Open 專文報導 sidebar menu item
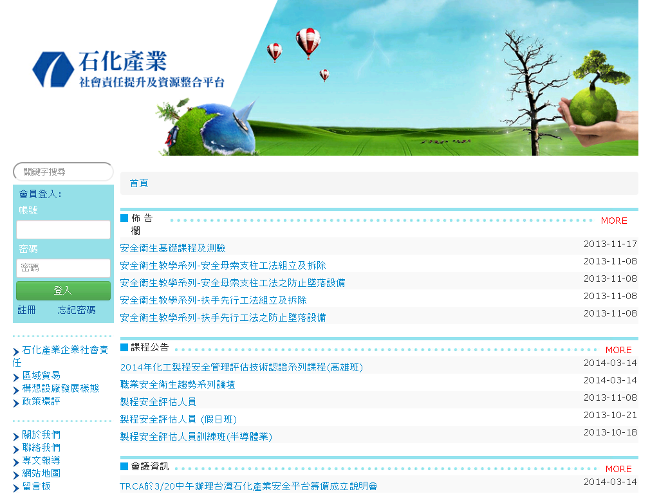Screen dimensions: 659x494 pyautogui.click(x=41, y=461)
